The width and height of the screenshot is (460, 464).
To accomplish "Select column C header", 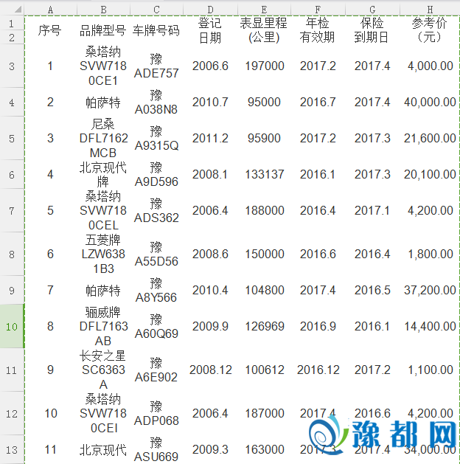I will (x=156, y=9).
